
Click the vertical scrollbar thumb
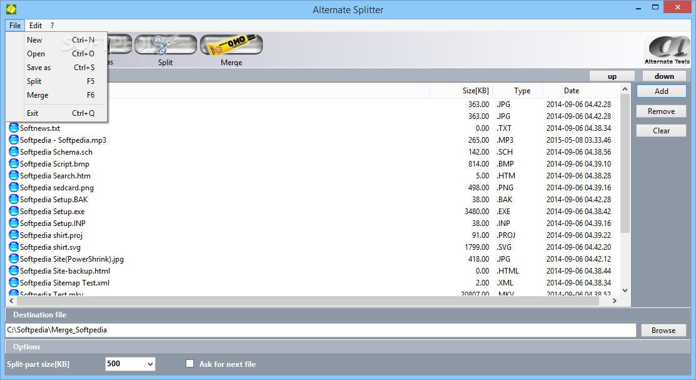click(x=625, y=163)
